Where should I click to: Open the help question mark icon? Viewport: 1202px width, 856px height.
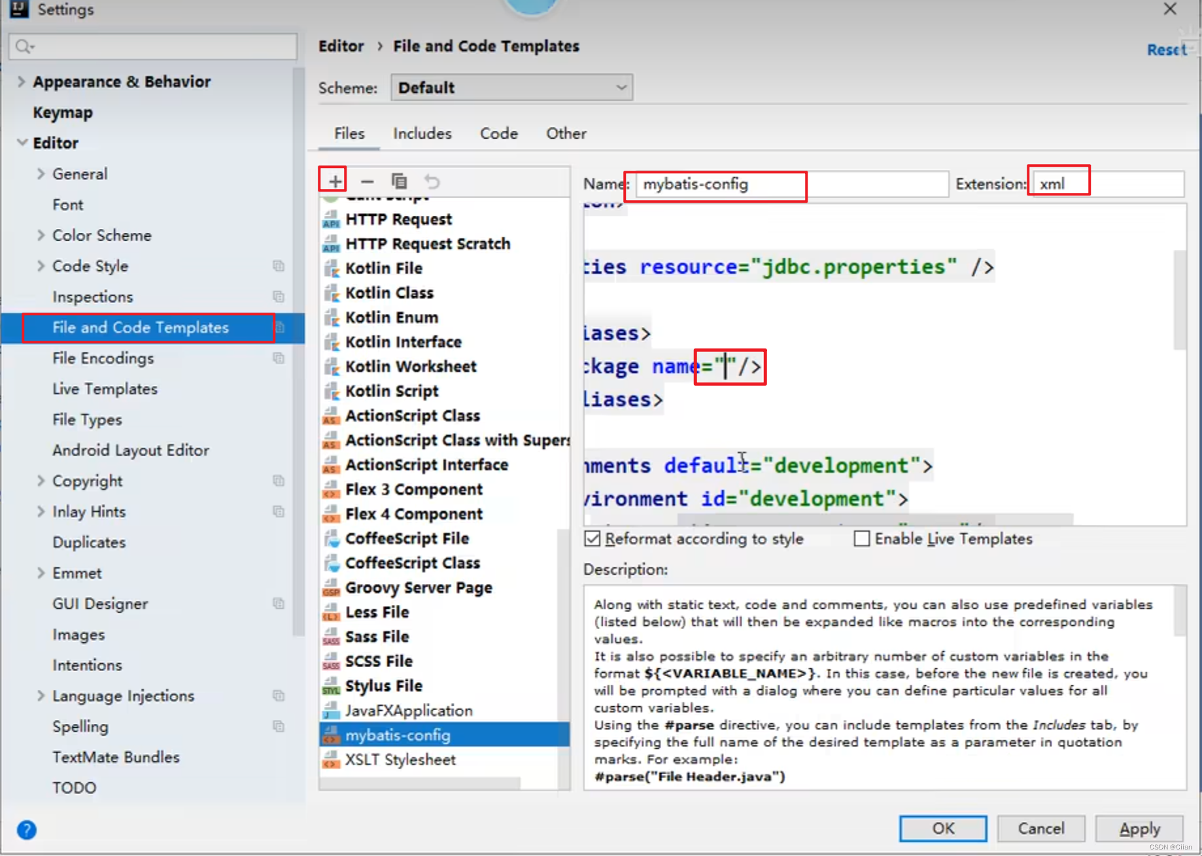click(x=27, y=830)
